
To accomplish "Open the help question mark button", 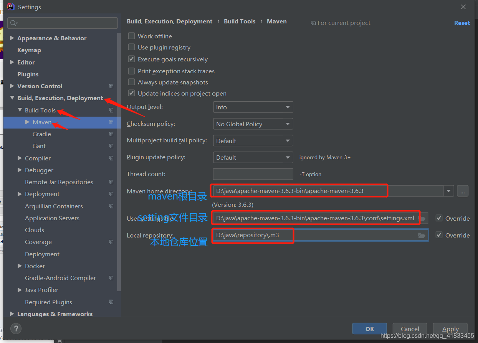I will tap(16, 328).
